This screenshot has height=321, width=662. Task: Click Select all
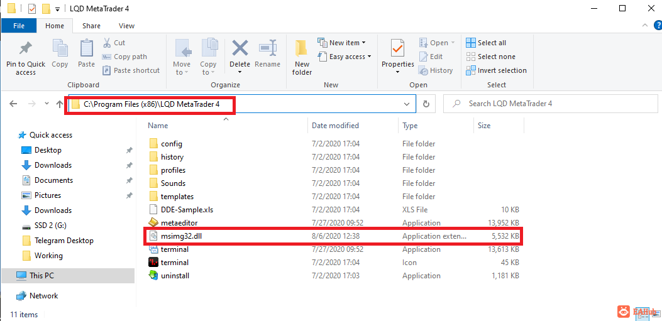[486, 43]
